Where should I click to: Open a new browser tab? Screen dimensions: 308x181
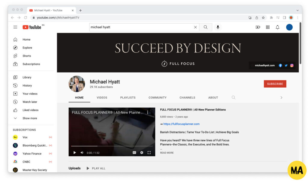80,11
